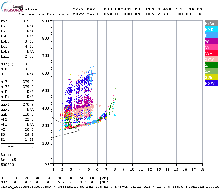Click the Artist5 auto-scaling label
Image resolution: width=220 pixels, height=189 pixels.
coord(8,160)
